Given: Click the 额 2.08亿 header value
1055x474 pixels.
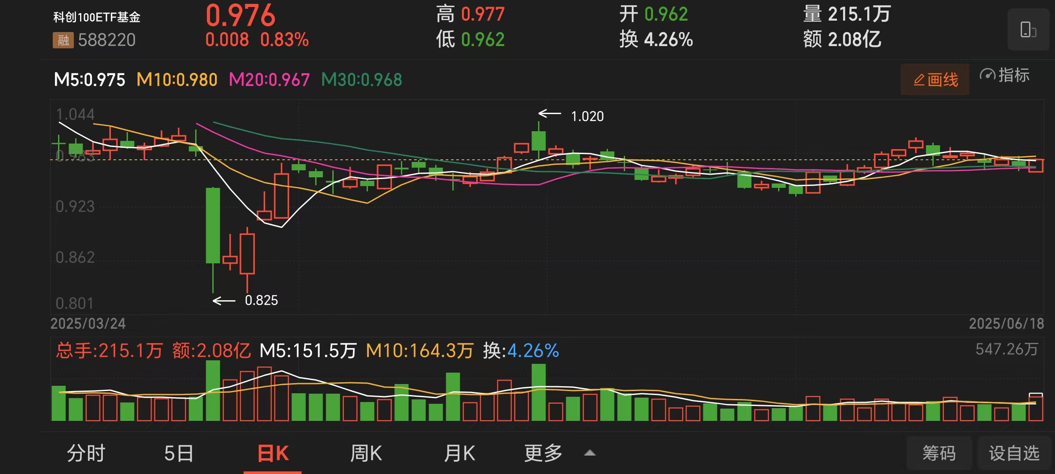Looking at the screenshot, I should point(842,39).
